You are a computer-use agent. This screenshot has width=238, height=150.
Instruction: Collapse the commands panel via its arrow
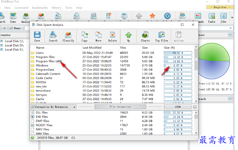click(230, 99)
